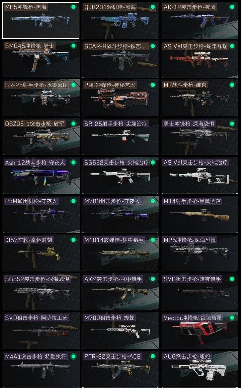The image size is (241, 388).
Task: Click the SVD狙击步枪-阿萨拉工艺 title label
Action: 36,318
